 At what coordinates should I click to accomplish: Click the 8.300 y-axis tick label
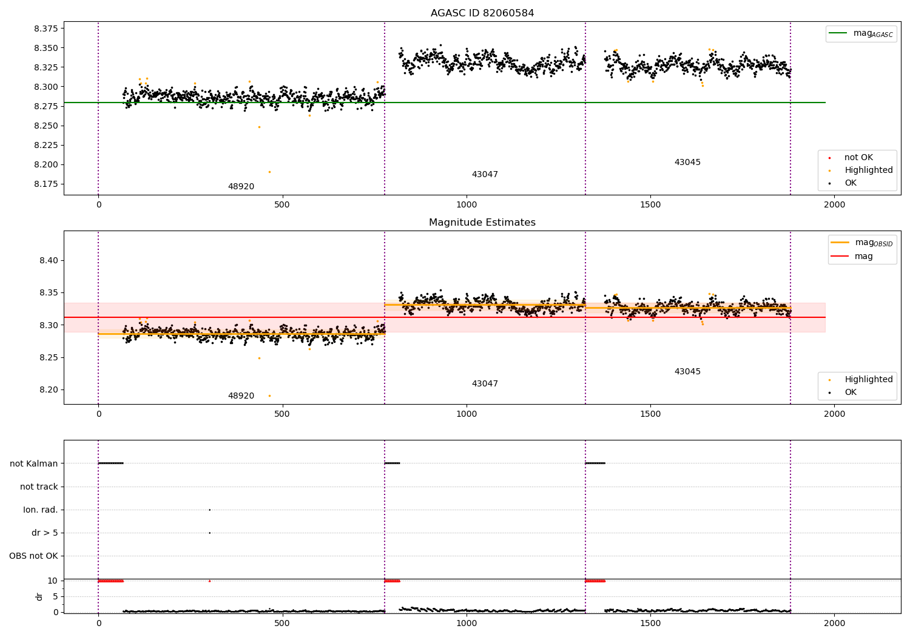45,87
